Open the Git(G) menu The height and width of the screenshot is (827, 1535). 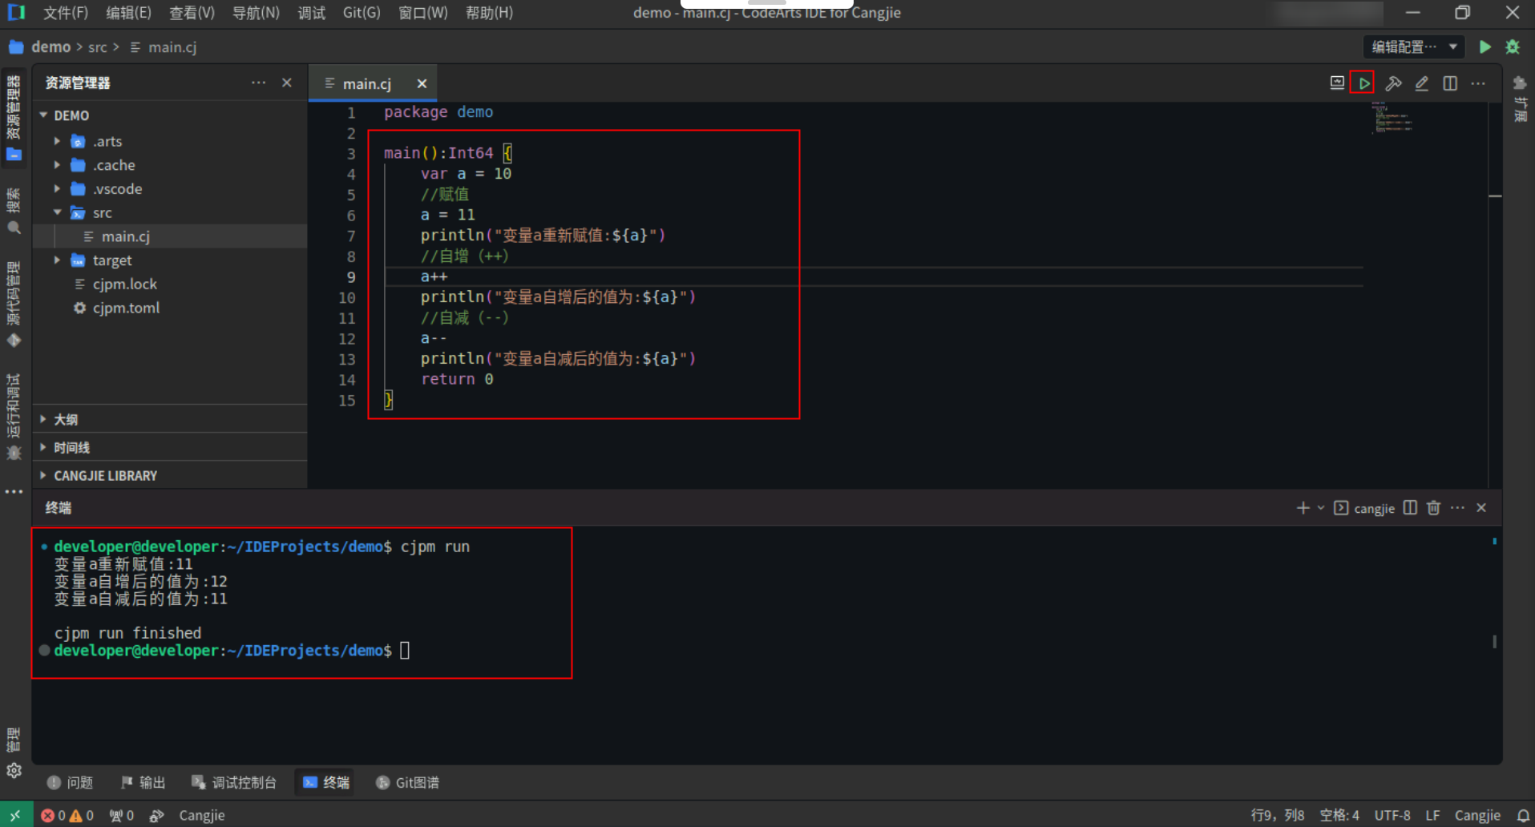(x=362, y=13)
